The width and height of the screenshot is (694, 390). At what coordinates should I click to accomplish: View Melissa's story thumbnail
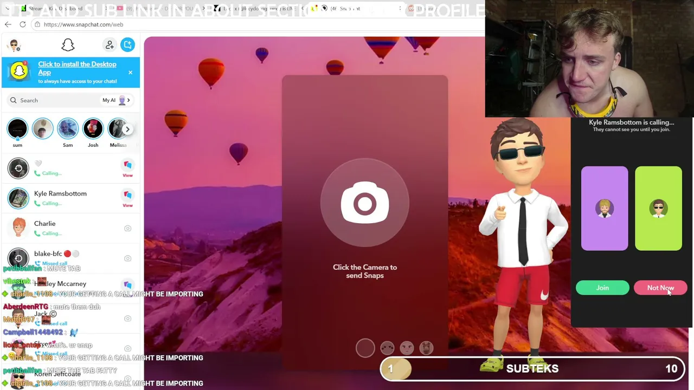pos(118,129)
